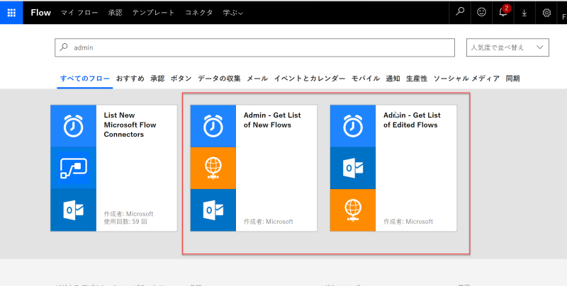Image resolution: width=567 pixels, height=286 pixels.
Task: Click 作成者: Microsoft on List New Connectors card
Action: click(128, 214)
